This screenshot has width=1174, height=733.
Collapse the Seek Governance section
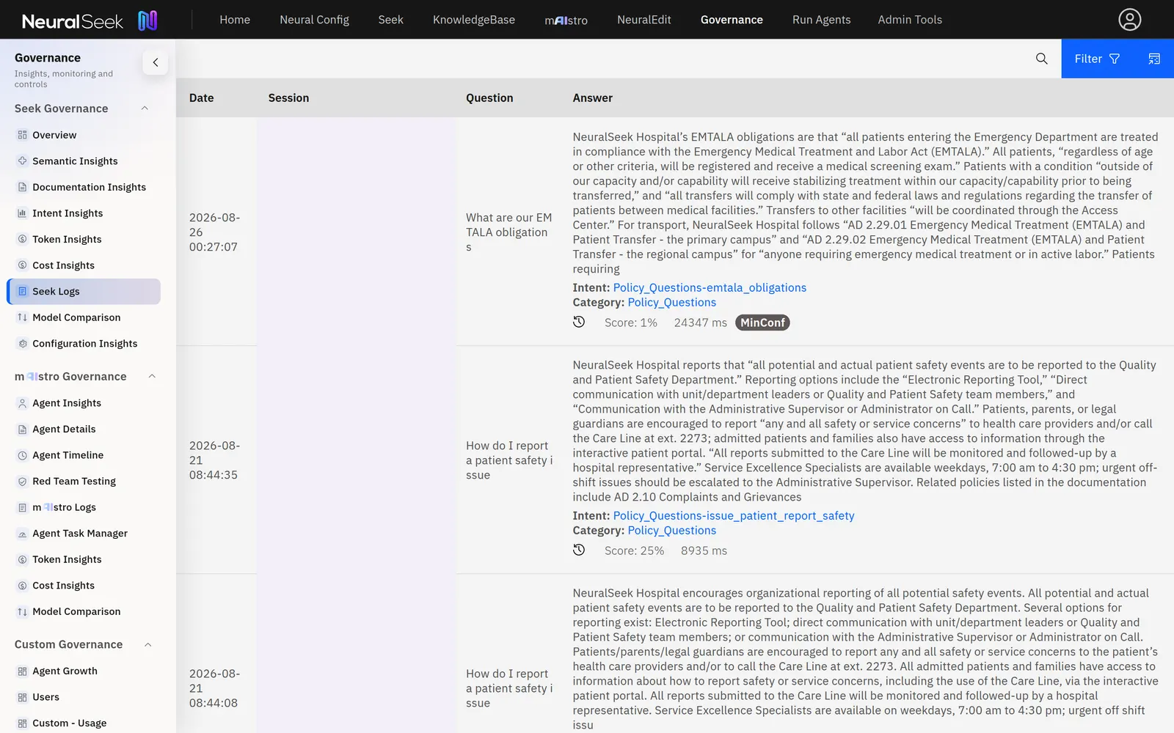[x=145, y=108]
